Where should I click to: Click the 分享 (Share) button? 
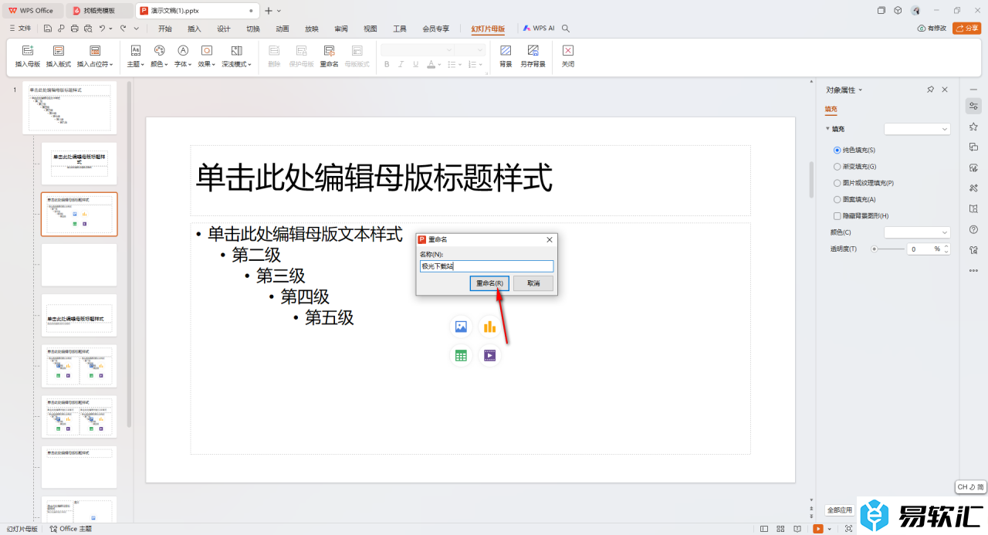967,29
